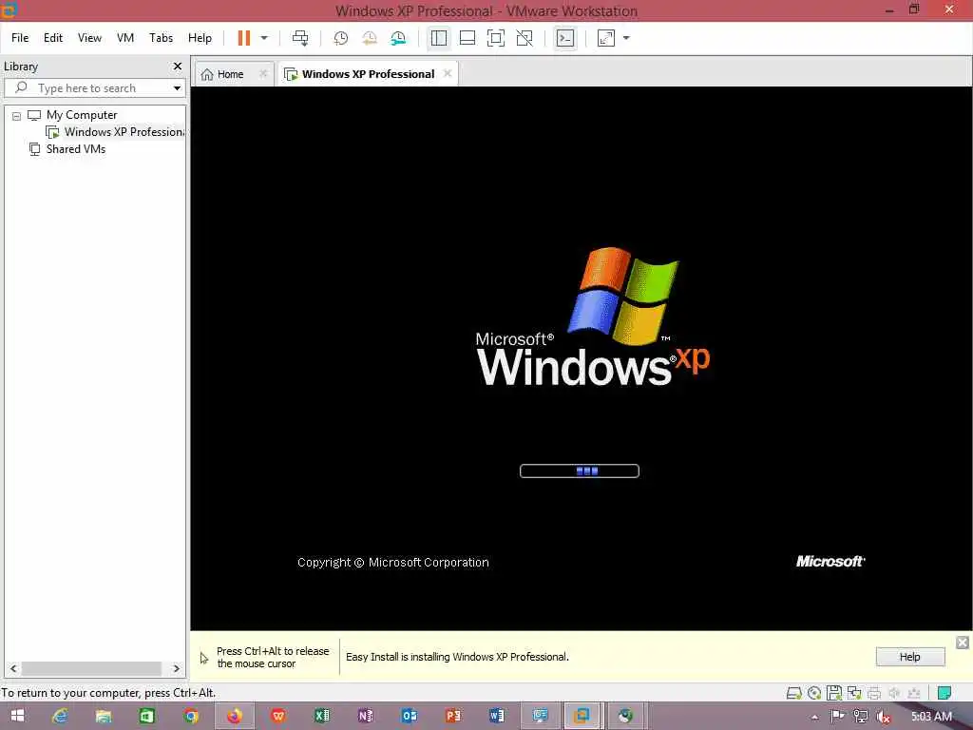973x730 pixels.
Task: Click the network adapter status icon
Action: pos(854,693)
